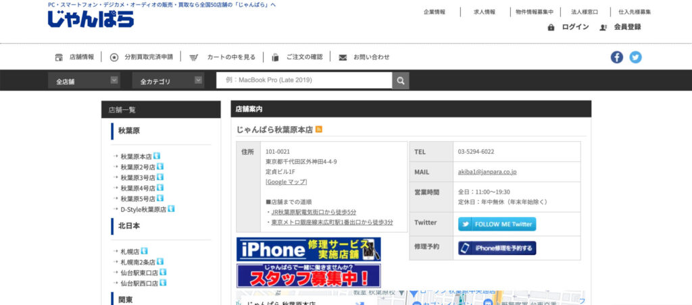Click Twitter icon next to 秋葉原本店

pos(157,156)
